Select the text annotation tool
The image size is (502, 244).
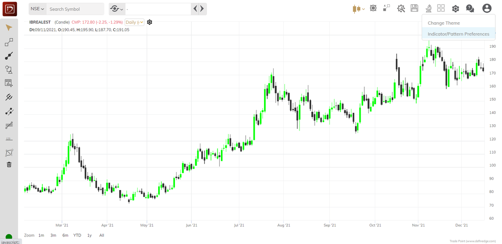click(x=9, y=83)
